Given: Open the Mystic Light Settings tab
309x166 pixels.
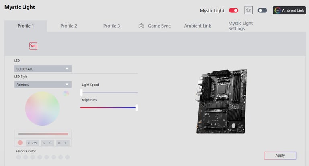Looking at the screenshot, I should point(241,26).
